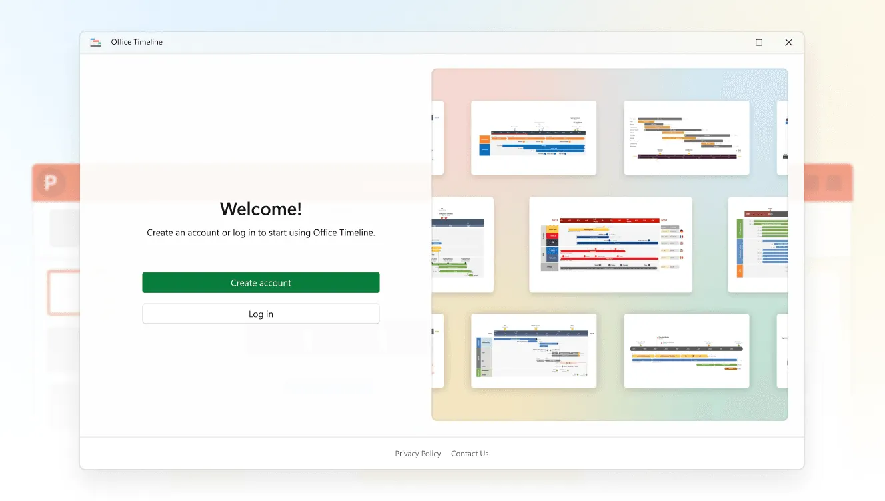The height and width of the screenshot is (501, 885).
Task: Click the partially visible thumbnail at bottom-left edge
Action: 438,351
